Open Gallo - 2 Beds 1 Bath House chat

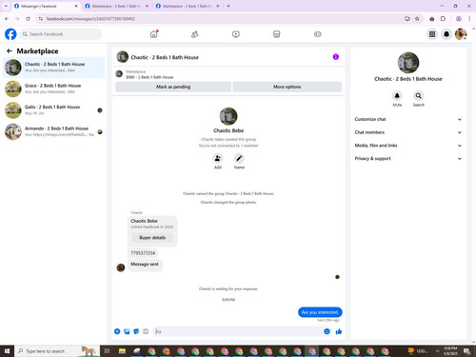click(x=53, y=110)
